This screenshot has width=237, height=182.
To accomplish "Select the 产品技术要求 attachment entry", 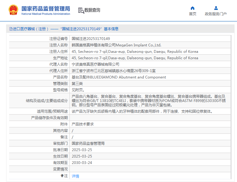I will pos(83,124).
